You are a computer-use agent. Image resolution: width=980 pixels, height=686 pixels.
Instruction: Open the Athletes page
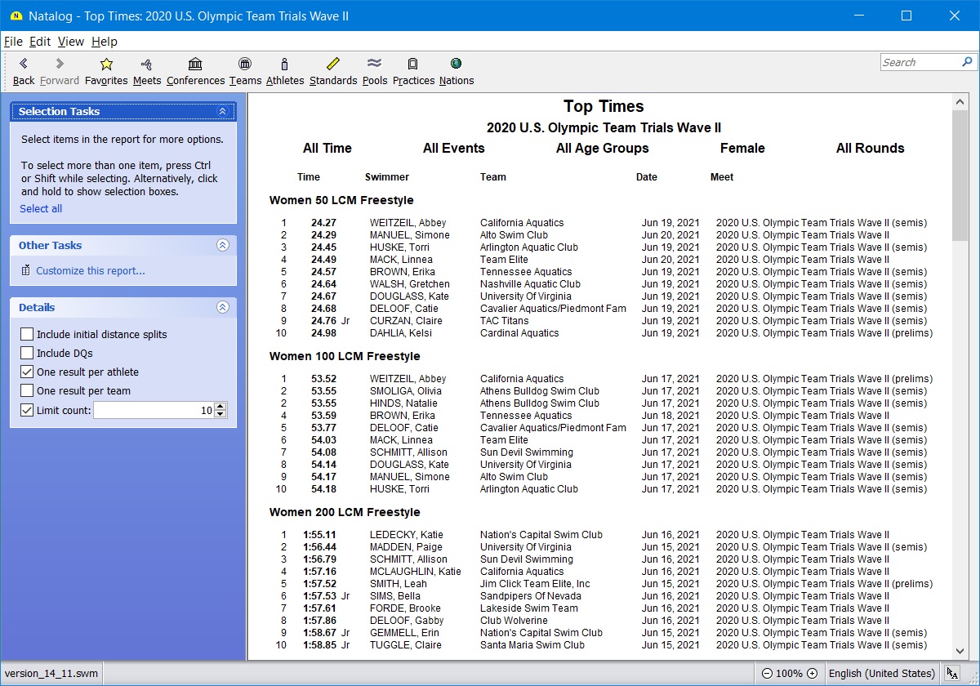coord(284,71)
